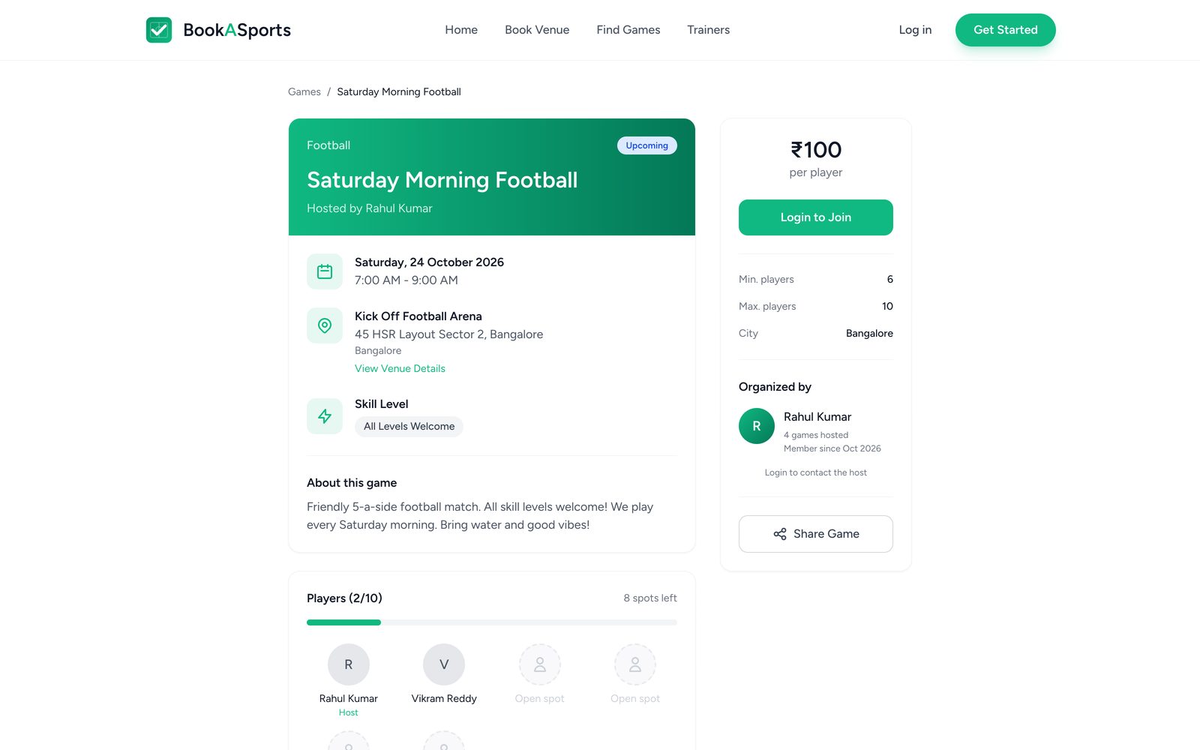Click the calendar date icon

click(x=325, y=271)
